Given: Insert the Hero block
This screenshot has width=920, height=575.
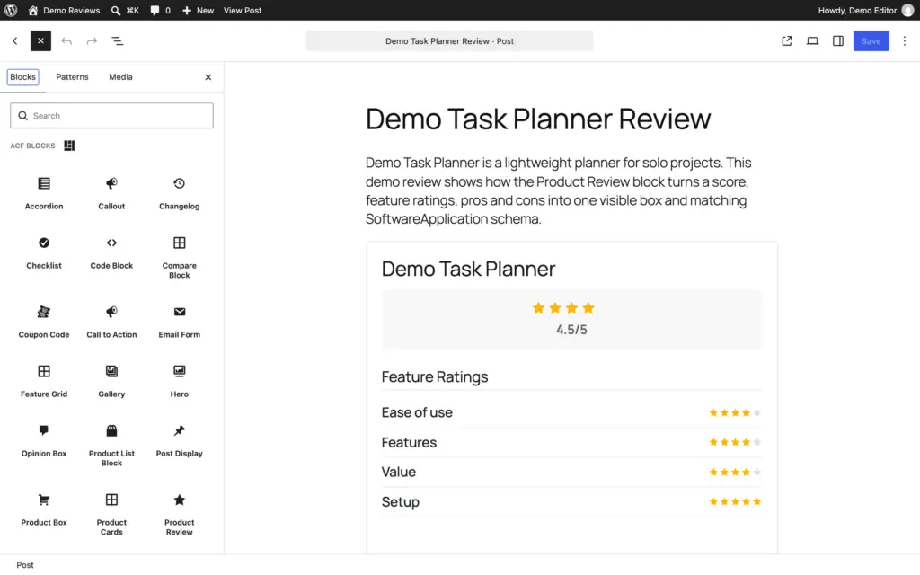Looking at the screenshot, I should point(180,381).
